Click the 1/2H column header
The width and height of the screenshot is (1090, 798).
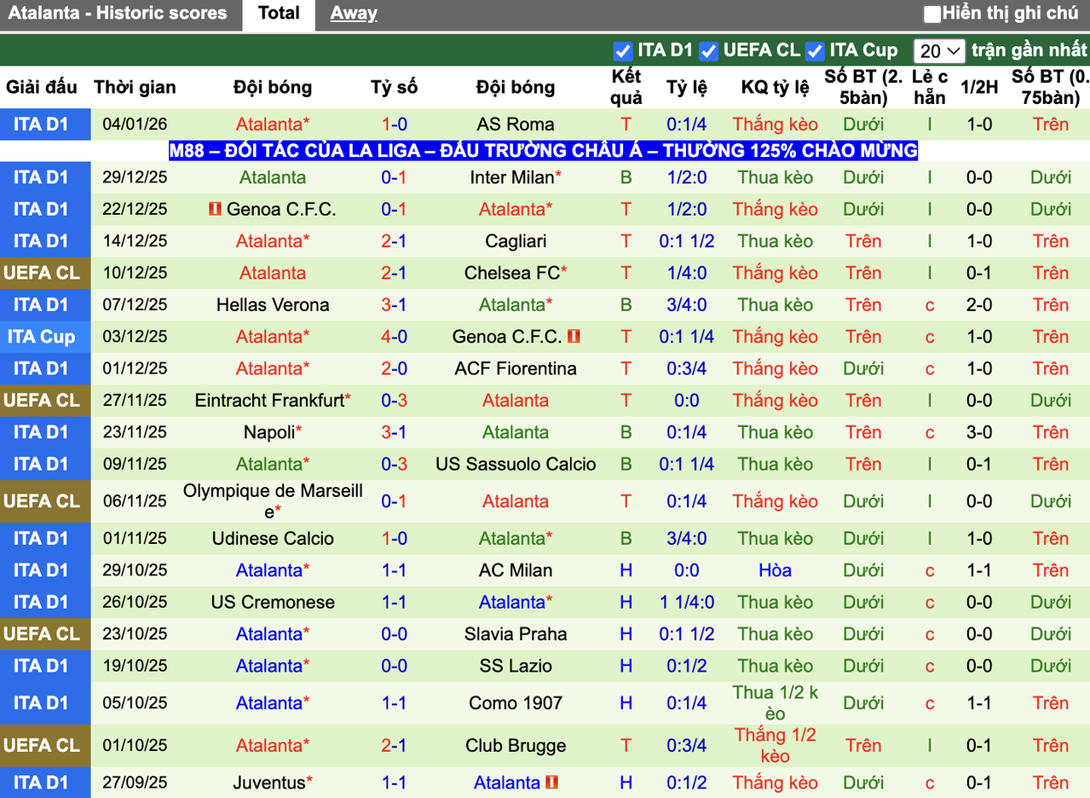coord(978,87)
